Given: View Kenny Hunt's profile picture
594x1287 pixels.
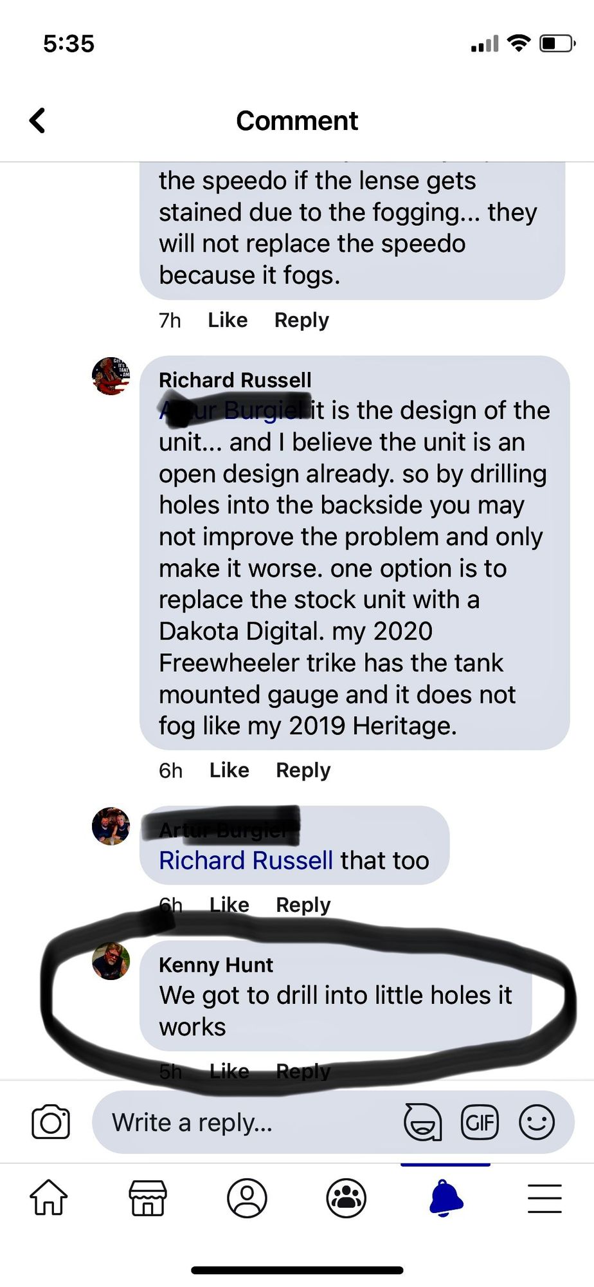Looking at the screenshot, I should pos(111,961).
